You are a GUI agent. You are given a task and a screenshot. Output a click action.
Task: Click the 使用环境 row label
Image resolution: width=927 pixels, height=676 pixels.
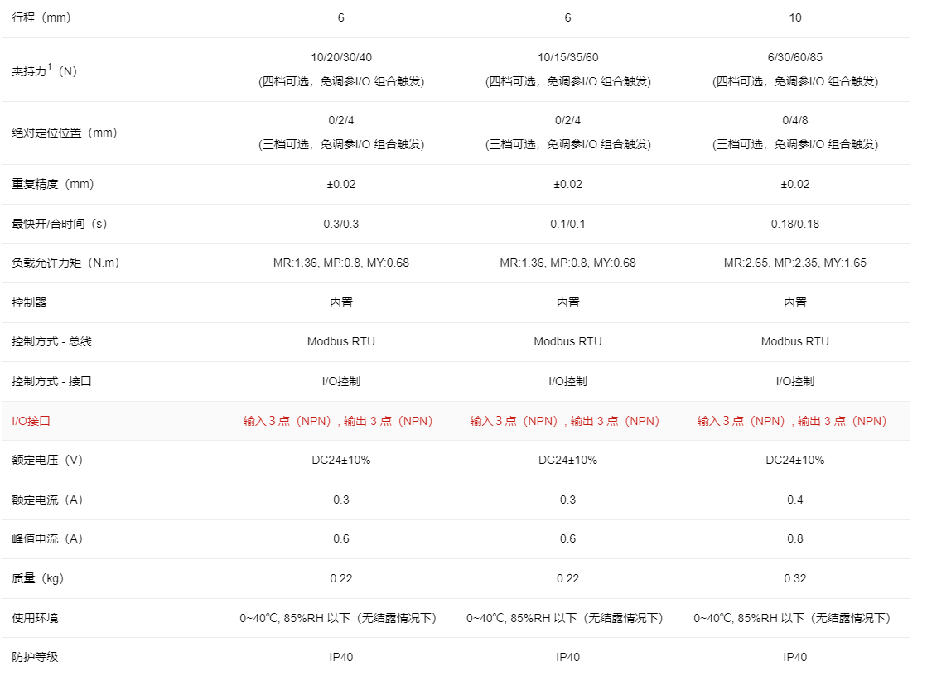(35, 618)
